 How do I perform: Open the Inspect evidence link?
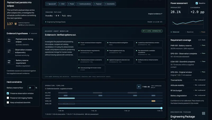click(x=155, y=14)
